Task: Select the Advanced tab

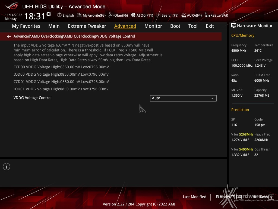Action: (x=125, y=26)
